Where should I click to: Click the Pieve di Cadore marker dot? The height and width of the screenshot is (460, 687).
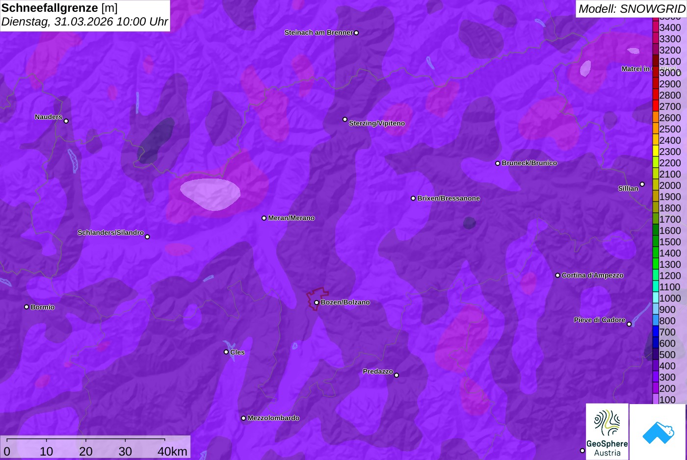tap(629, 324)
